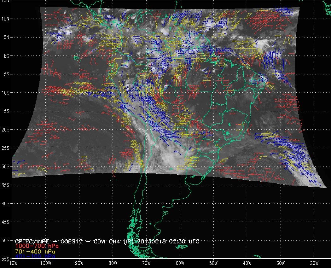Click the 35S latitude label
The image size is (331, 268).
5,185
